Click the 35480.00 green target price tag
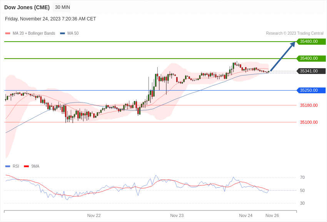The height and width of the screenshot is (222, 327). pyautogui.click(x=311, y=42)
